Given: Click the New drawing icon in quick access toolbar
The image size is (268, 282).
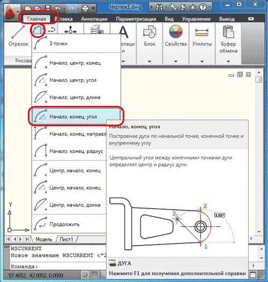Looking at the screenshot, I should [x=28, y=8].
